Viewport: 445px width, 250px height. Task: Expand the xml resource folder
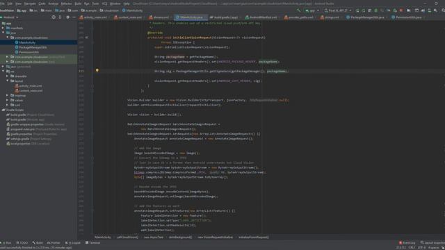tap(8, 105)
